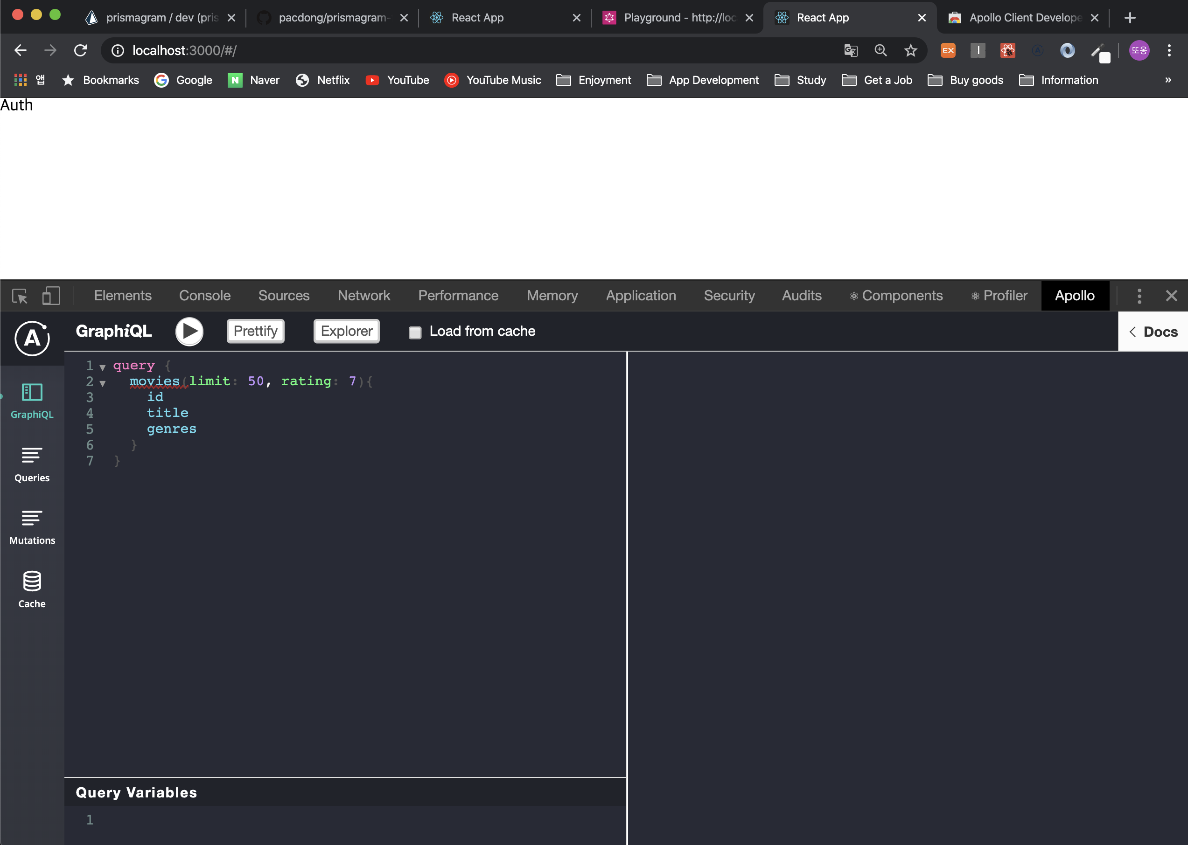Enable the Load from cache checkbox
This screenshot has width=1188, height=845.
(415, 332)
